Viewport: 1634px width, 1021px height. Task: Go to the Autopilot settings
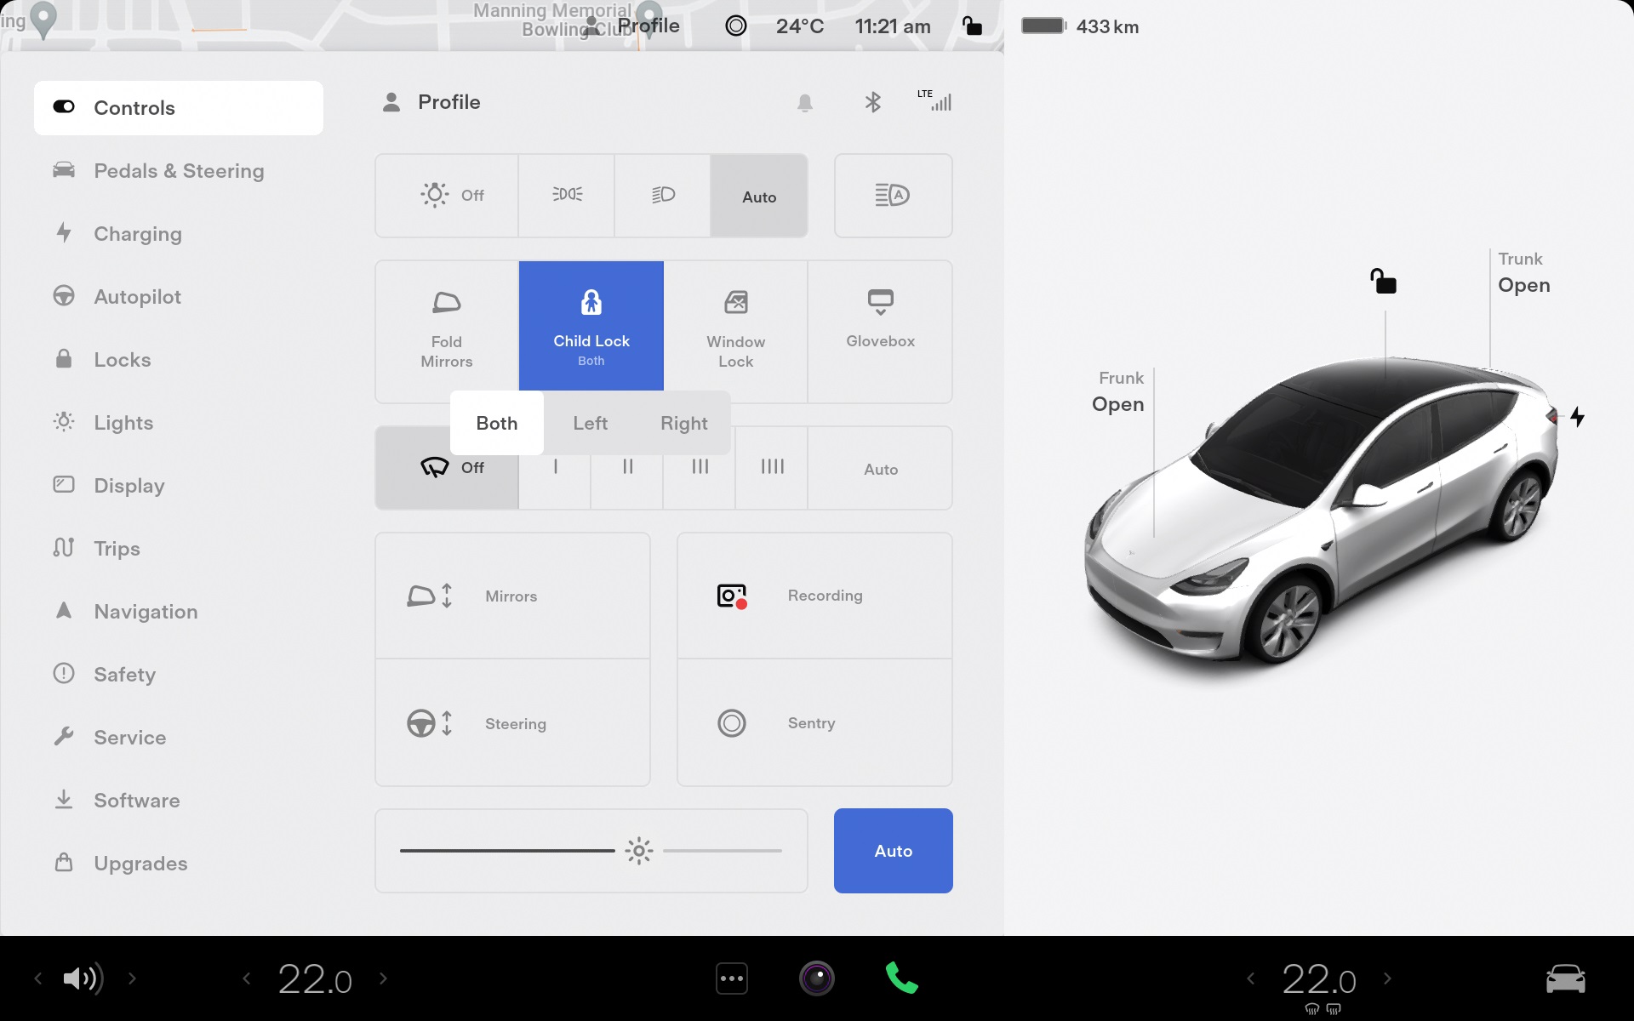tap(137, 297)
